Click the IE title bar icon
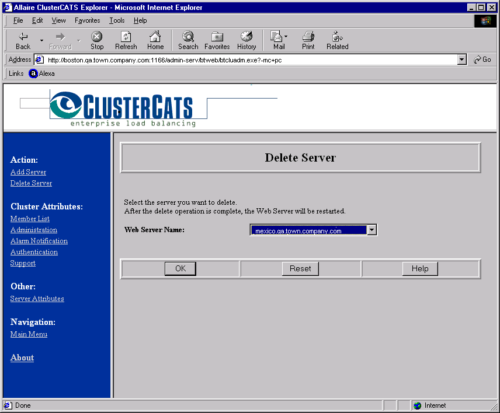The width and height of the screenshot is (500, 413). (8, 8)
